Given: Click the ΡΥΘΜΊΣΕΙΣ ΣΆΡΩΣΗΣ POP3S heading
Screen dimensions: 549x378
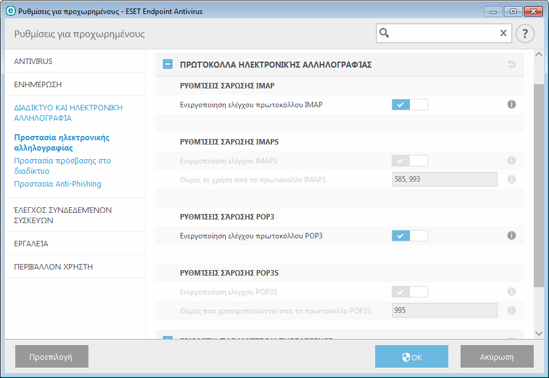Looking at the screenshot, I should (229, 273).
